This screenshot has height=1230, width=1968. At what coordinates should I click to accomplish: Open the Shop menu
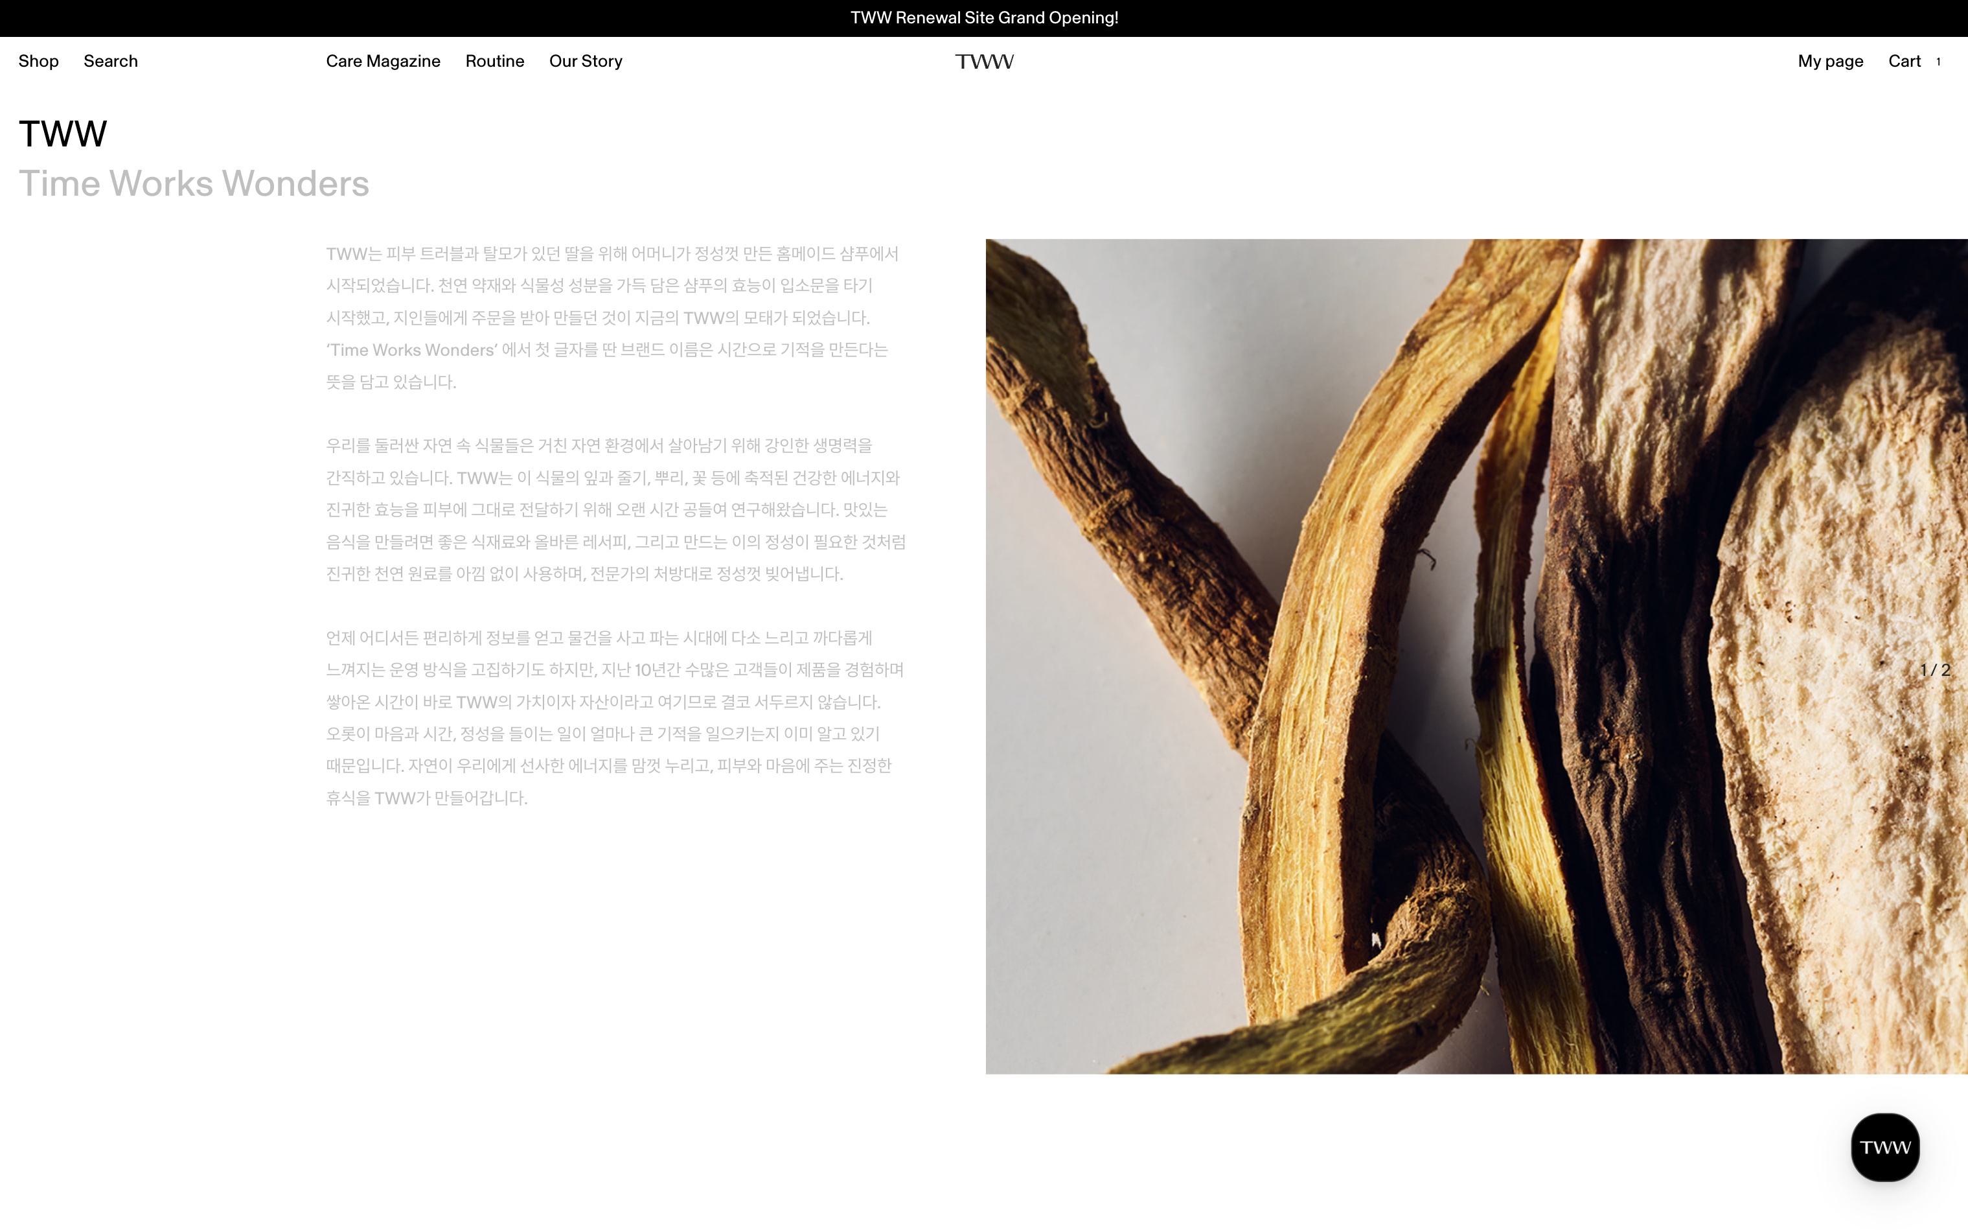(x=38, y=62)
